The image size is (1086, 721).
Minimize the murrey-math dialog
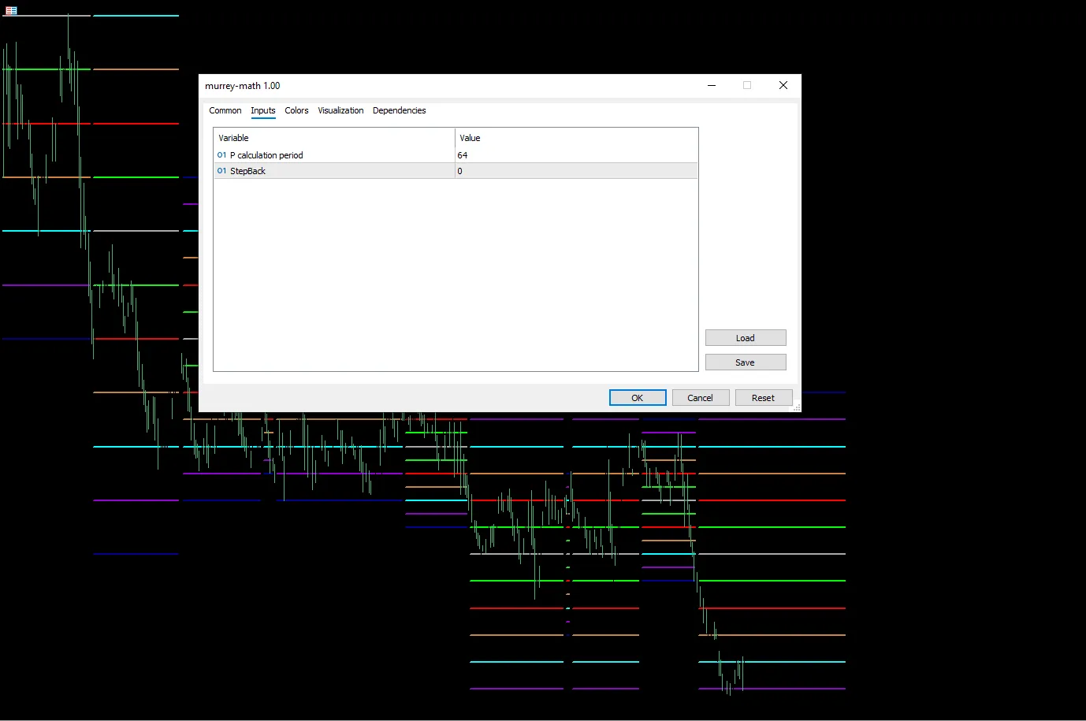[x=712, y=85]
